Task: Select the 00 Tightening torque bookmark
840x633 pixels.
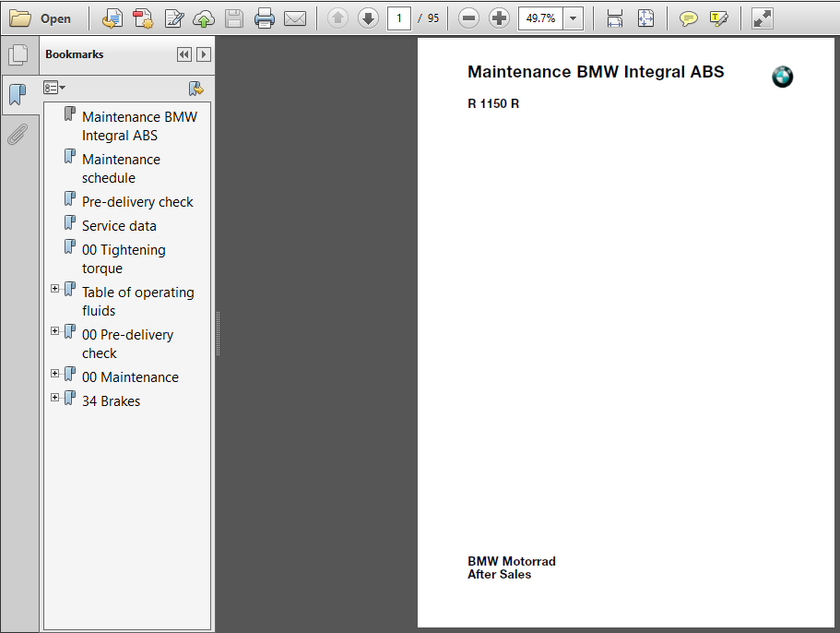Action: [124, 259]
